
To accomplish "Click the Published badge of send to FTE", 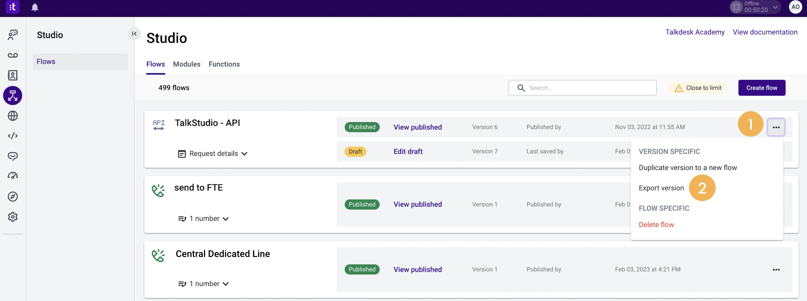I will (x=362, y=205).
